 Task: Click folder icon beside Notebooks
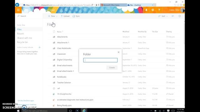tap(54, 77)
